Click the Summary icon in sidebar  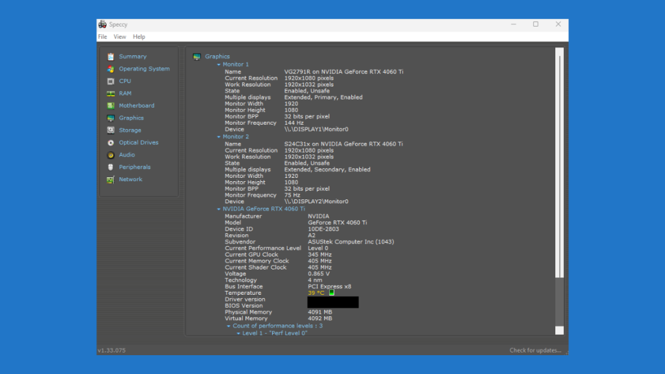tap(110, 56)
